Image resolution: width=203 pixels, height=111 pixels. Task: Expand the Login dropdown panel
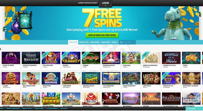tap(105, 4)
